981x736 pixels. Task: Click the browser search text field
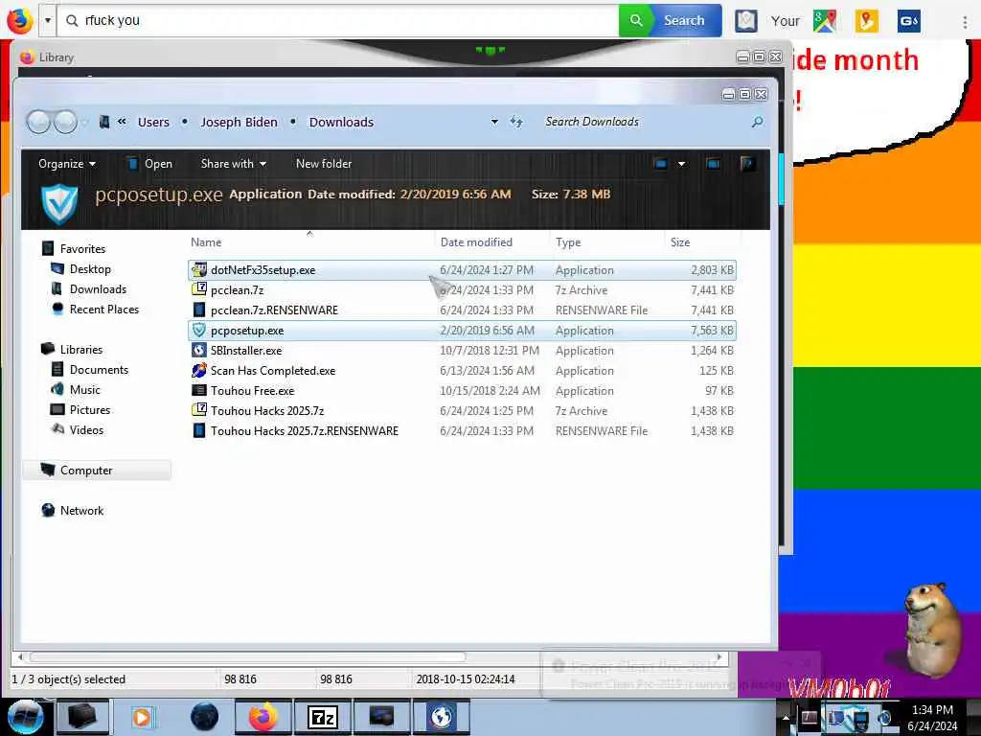click(338, 20)
